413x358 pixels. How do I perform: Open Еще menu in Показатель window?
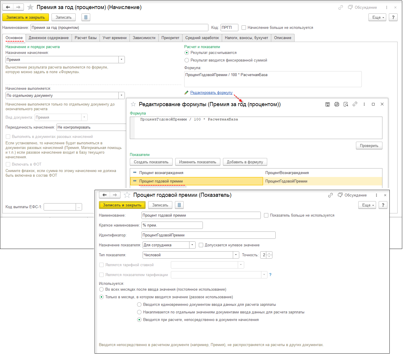pos(367,205)
